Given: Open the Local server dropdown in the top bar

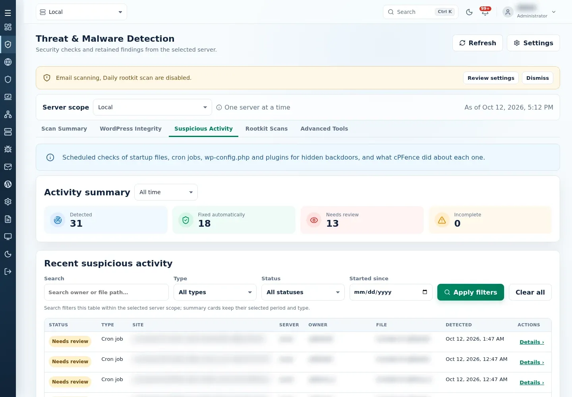Looking at the screenshot, I should pos(81,12).
